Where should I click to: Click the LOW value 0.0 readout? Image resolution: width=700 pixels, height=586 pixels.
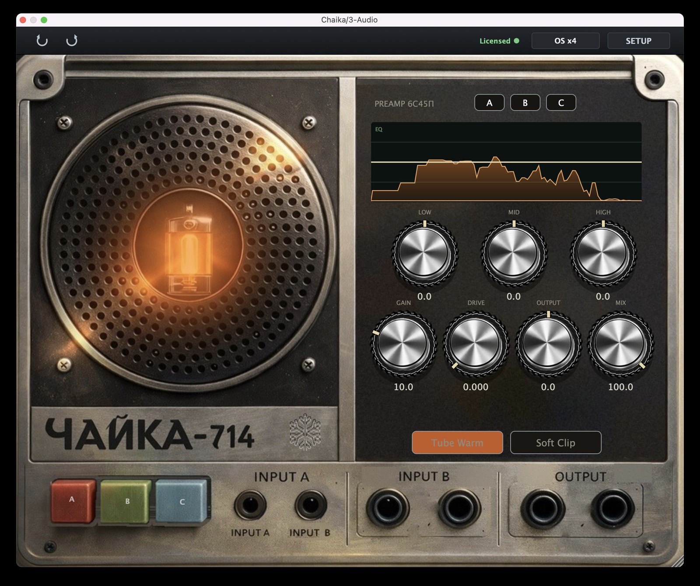[424, 296]
